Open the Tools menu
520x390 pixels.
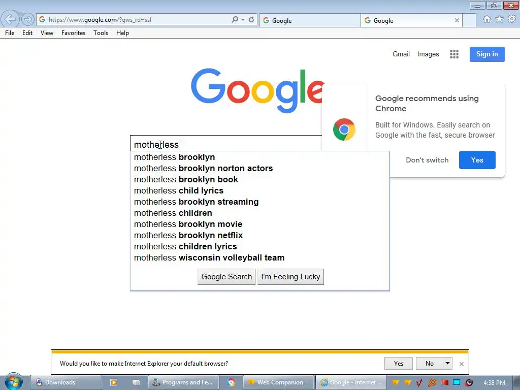click(x=101, y=33)
